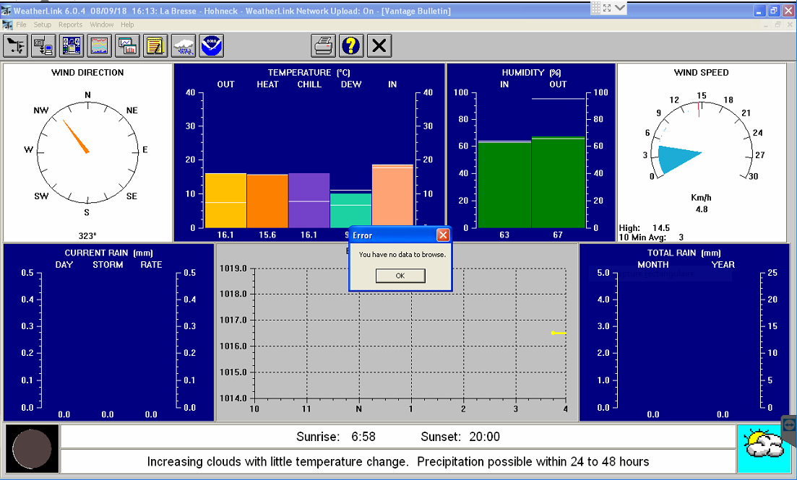Close the Error dialog with red X

[443, 235]
